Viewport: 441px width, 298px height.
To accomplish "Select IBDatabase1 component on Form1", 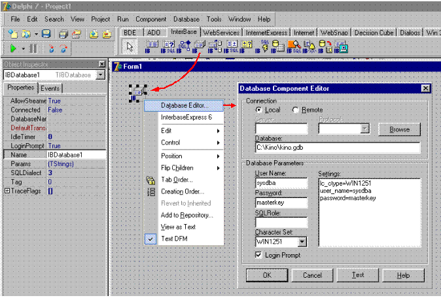I will 138,93.
